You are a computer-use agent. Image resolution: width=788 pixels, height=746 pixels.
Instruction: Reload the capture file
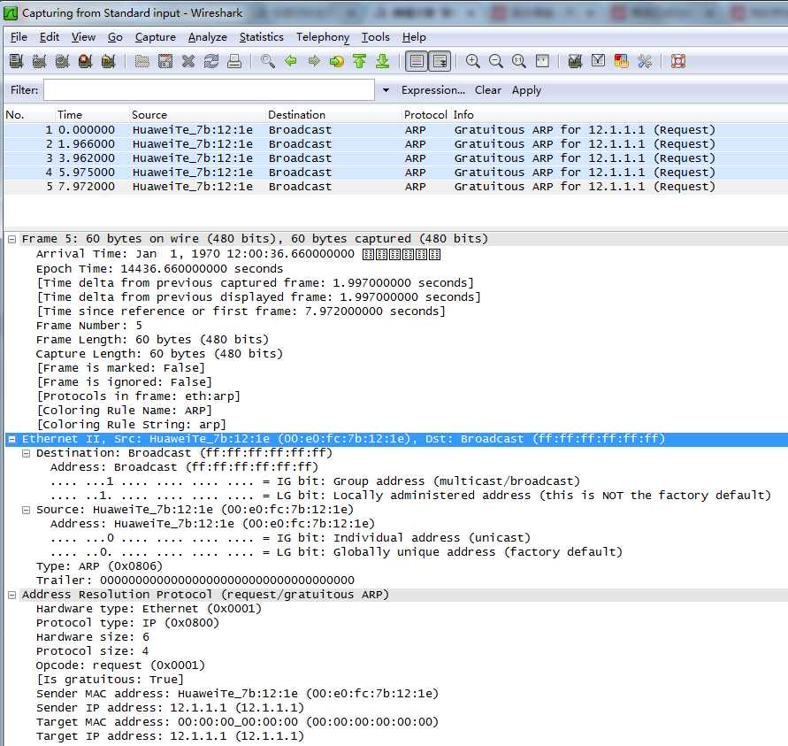click(211, 61)
